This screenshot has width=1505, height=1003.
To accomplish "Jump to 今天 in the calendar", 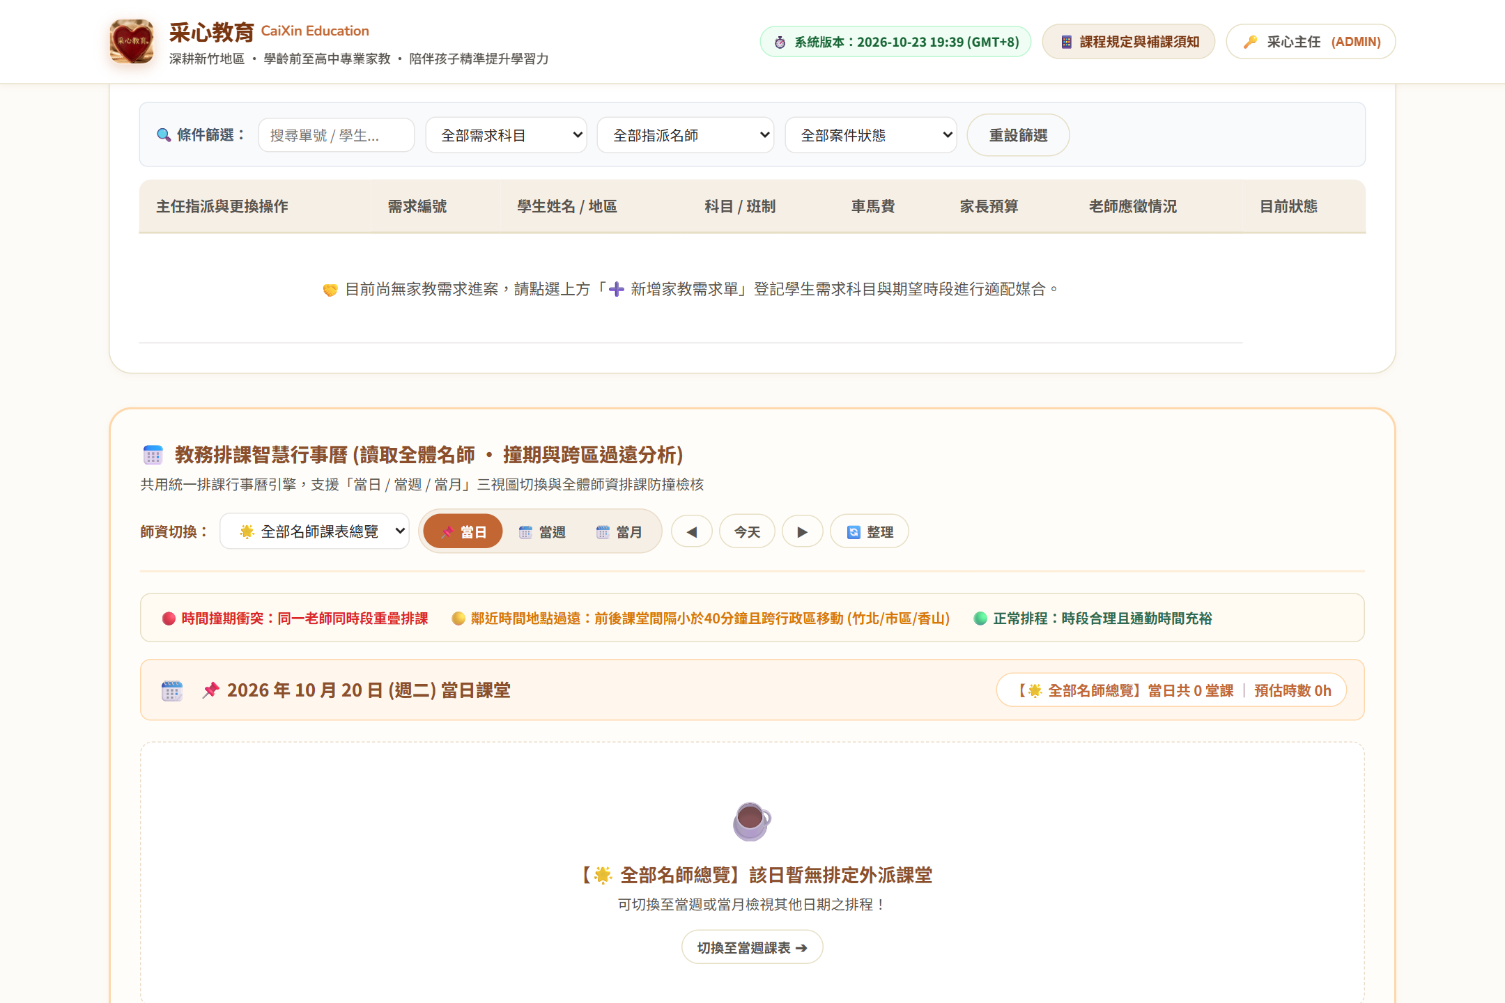I will [x=747, y=531].
